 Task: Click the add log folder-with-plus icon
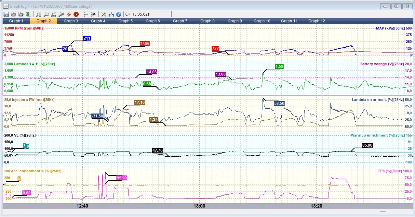21,14
